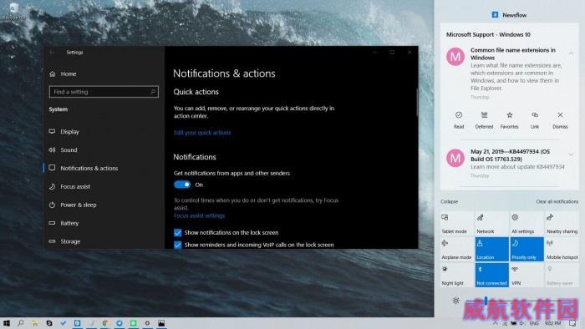Open File Explorer from the taskbar
Image resolution: width=585 pixels, height=329 pixels.
coord(35,323)
